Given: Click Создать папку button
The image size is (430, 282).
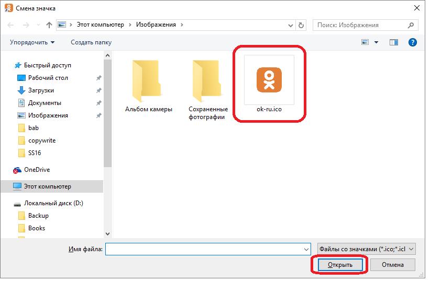Looking at the screenshot, I should click(91, 42).
